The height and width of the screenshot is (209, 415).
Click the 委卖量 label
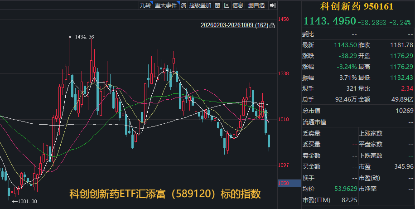point(311,133)
